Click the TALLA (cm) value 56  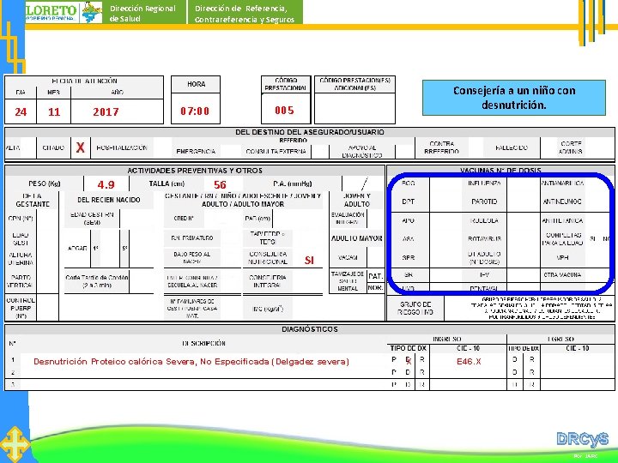(x=220, y=184)
